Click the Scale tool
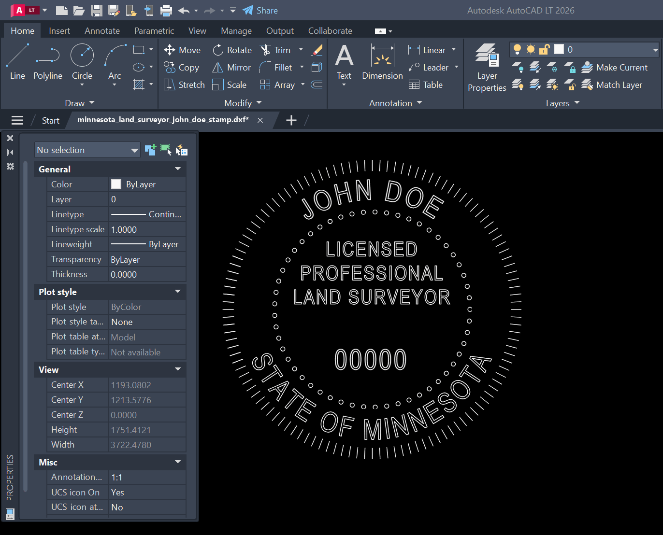The height and width of the screenshot is (535, 663). tap(230, 85)
